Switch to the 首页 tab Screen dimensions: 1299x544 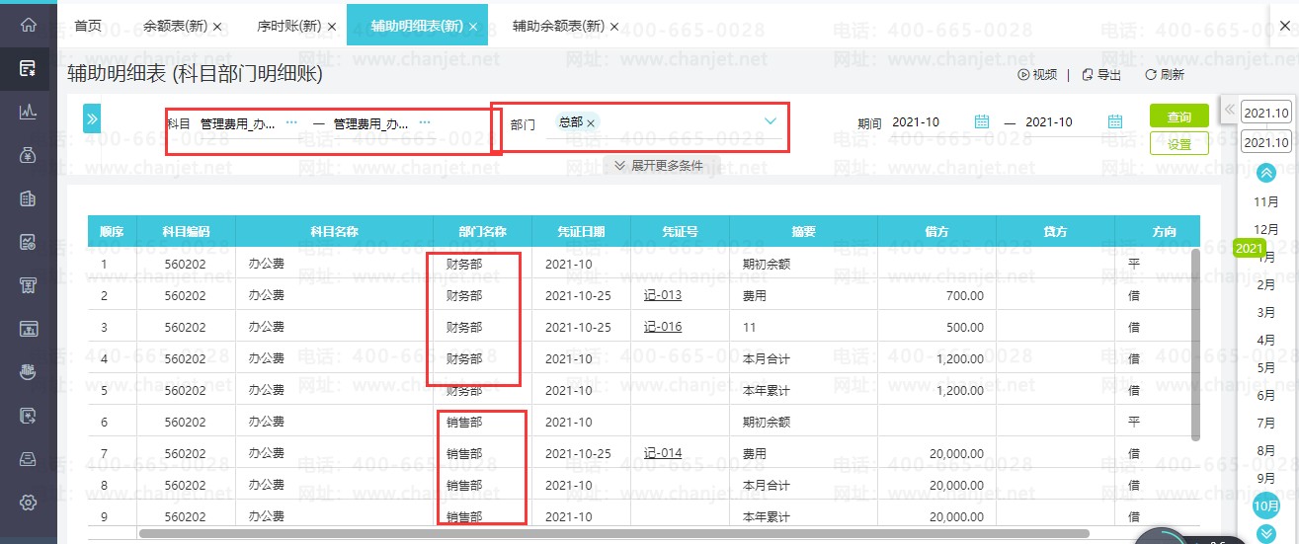point(88,26)
